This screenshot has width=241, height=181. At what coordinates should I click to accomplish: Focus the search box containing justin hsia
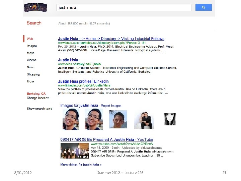124,7
